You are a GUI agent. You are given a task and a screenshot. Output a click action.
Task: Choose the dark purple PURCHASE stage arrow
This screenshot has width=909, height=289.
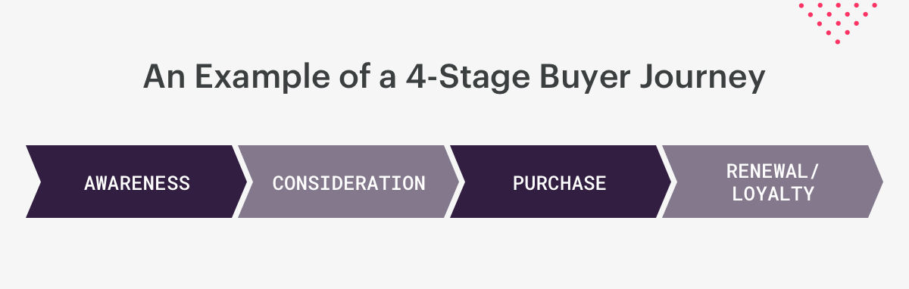pos(561,182)
